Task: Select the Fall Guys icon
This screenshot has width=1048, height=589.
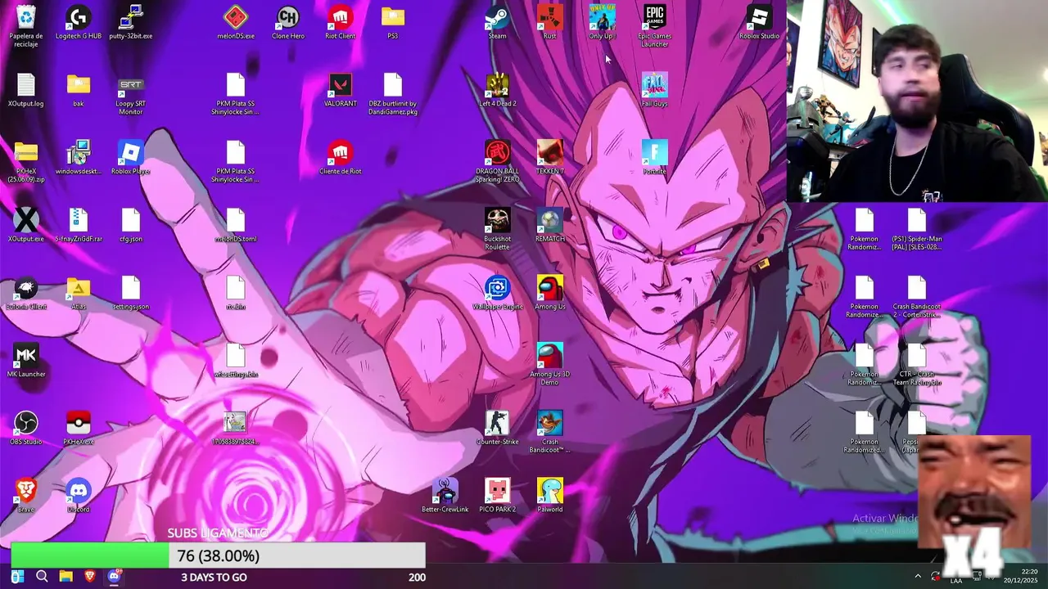Action: click(654, 90)
